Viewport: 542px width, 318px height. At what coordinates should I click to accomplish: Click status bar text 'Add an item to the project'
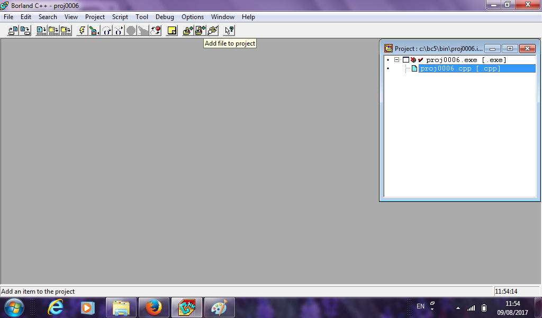(38, 291)
